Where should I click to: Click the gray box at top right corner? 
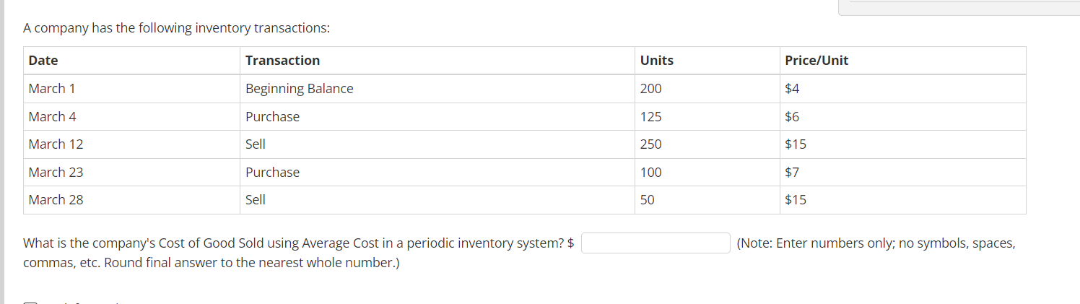pyautogui.click(x=959, y=7)
